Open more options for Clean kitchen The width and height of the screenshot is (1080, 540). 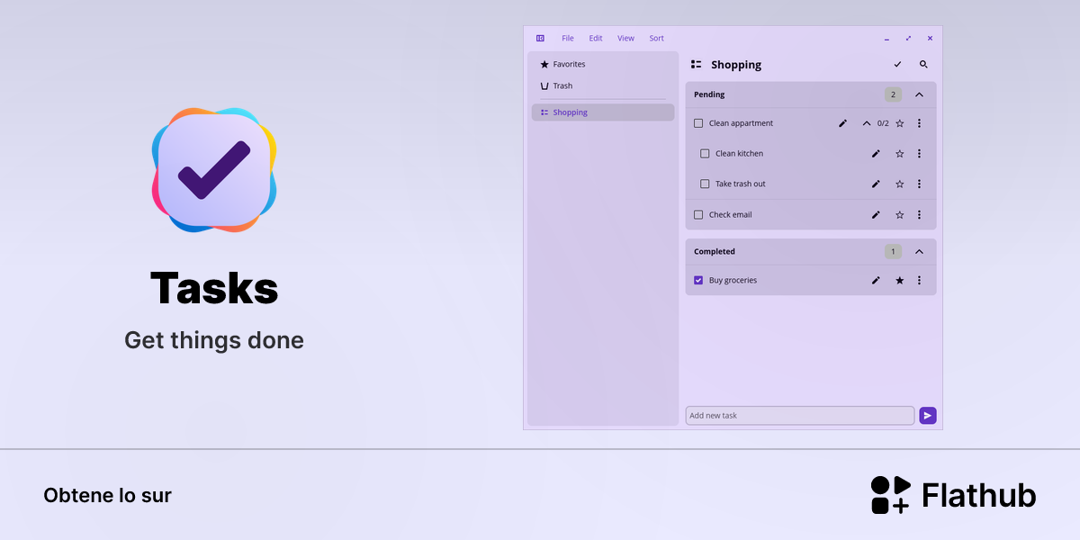click(x=919, y=154)
